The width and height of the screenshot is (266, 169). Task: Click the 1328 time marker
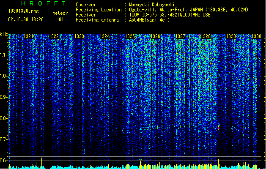point(206,36)
